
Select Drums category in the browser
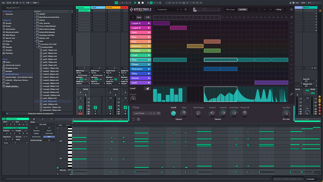click(x=8, y=26)
